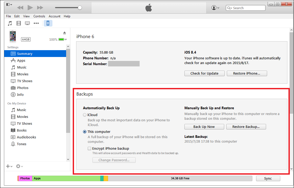Open Audiobooks on device
The width and height of the screenshot is (294, 188).
[35, 137]
